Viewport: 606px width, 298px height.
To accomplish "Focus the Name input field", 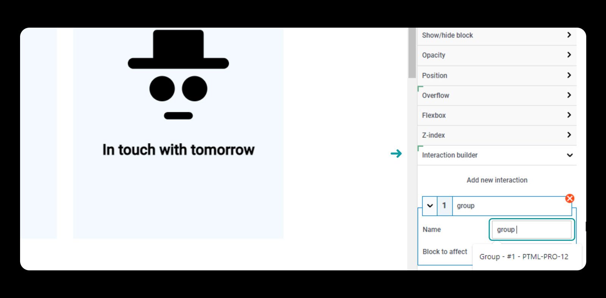I will click(532, 229).
